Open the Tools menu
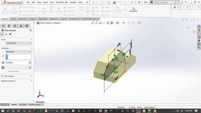The image size is (201, 113). (x=52, y=2)
